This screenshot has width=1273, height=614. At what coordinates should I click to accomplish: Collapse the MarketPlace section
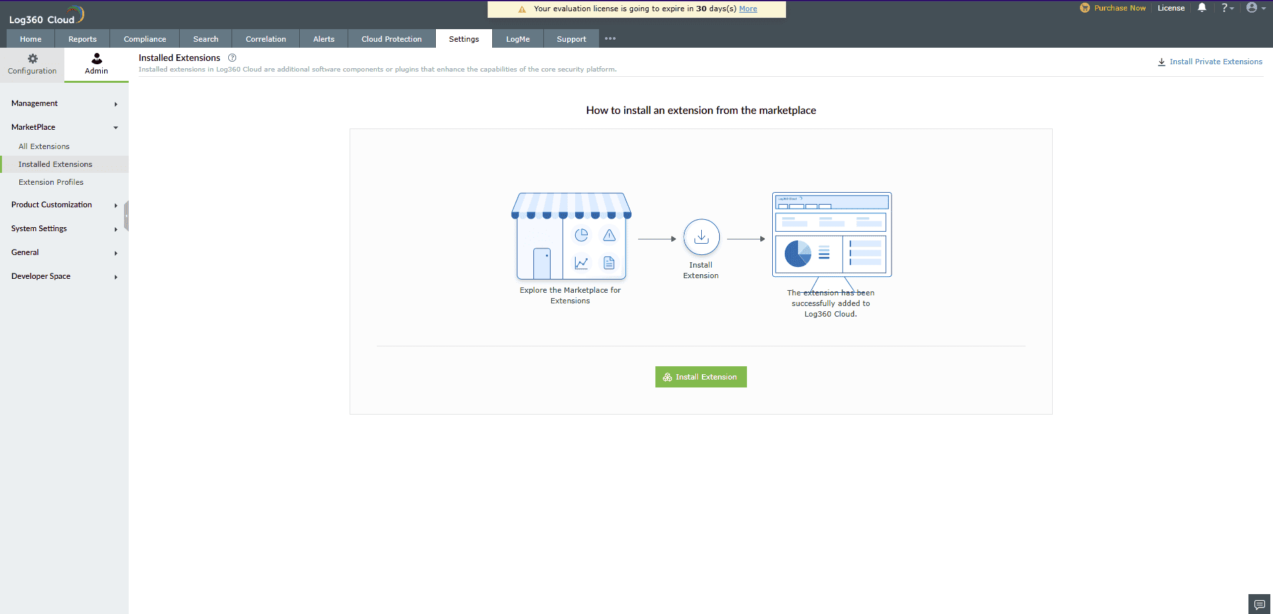tap(64, 127)
